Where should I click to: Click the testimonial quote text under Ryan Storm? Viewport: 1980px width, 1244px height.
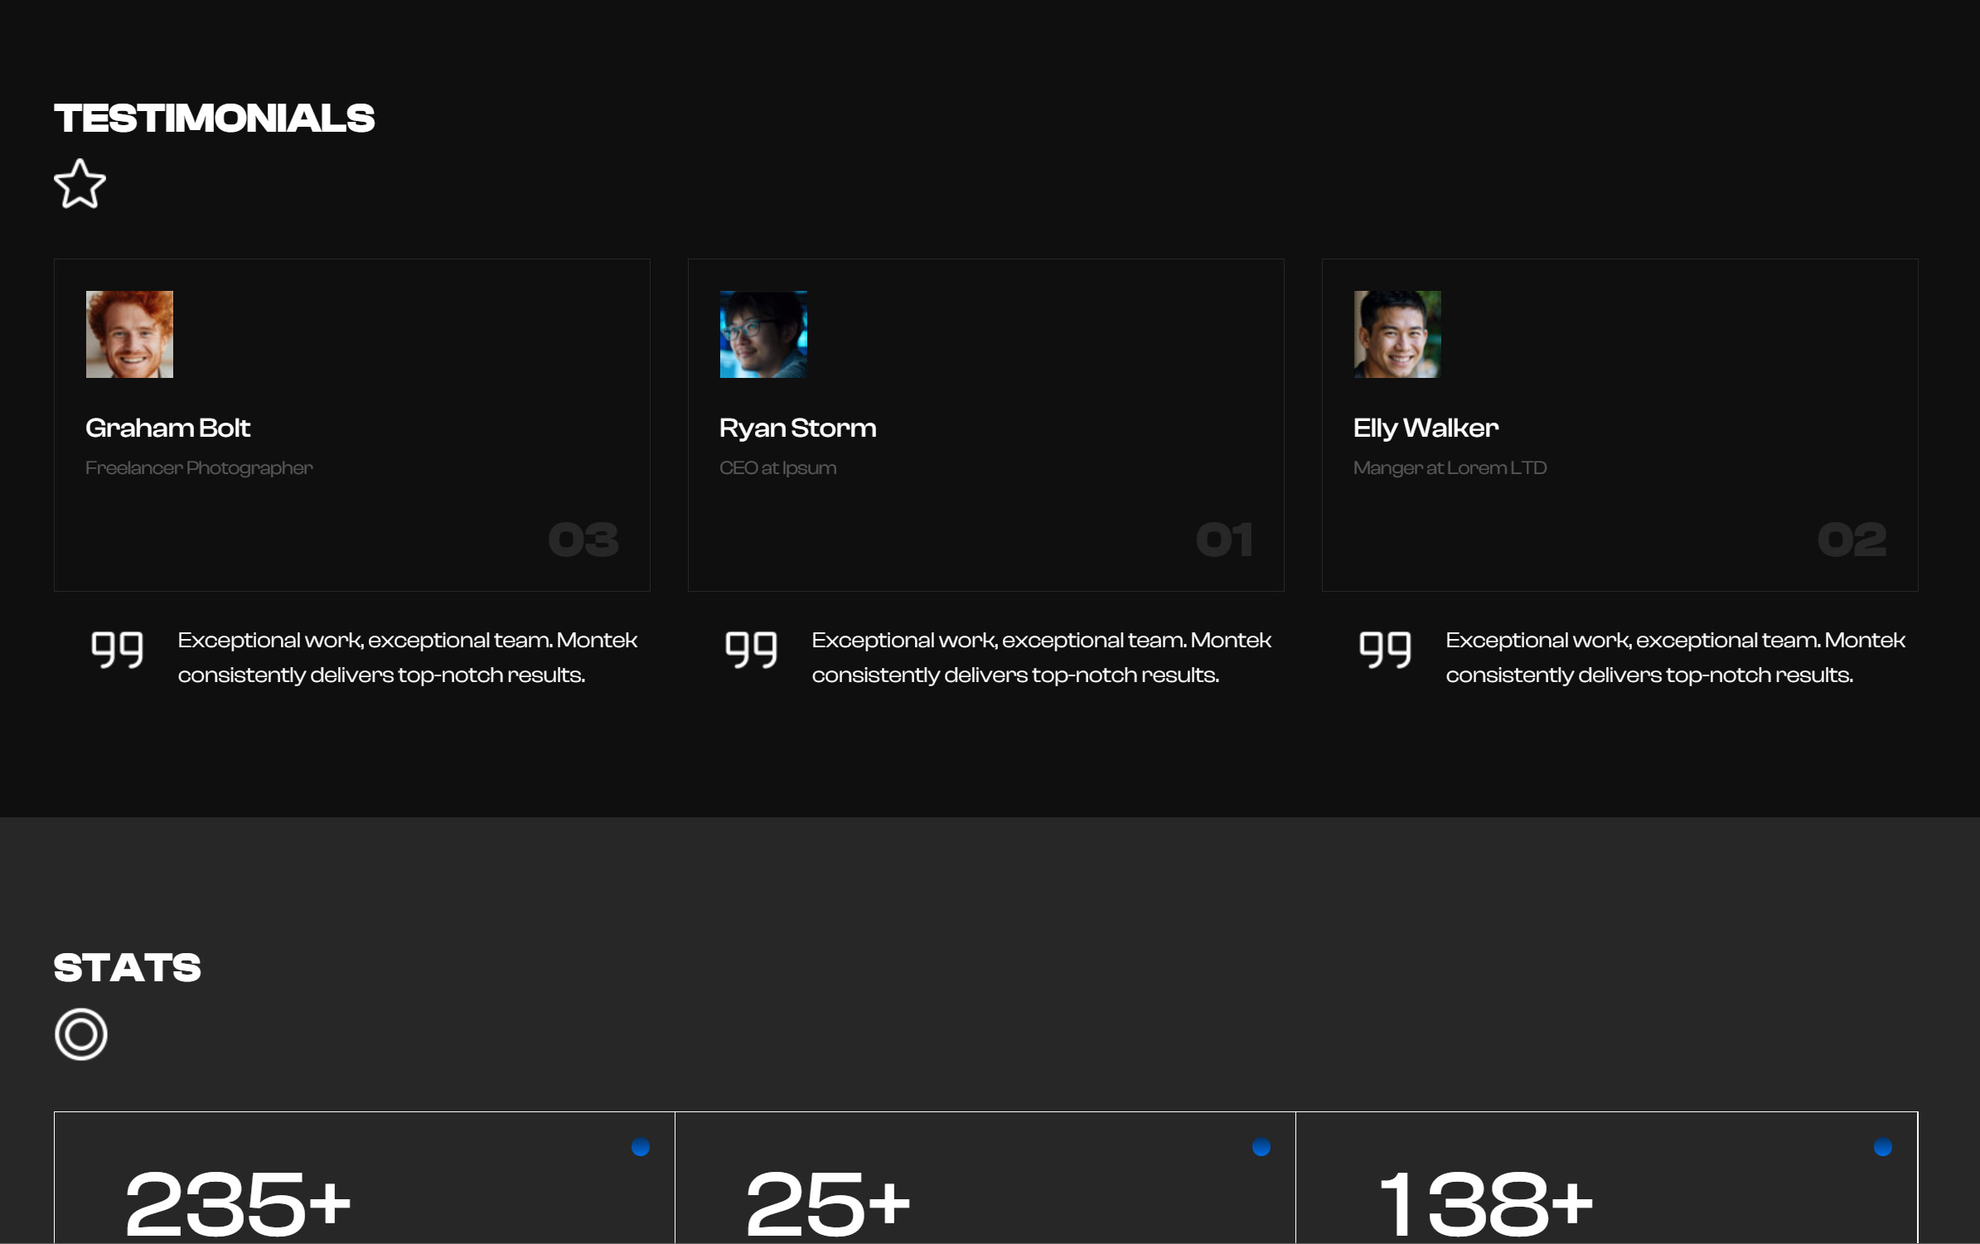1042,657
